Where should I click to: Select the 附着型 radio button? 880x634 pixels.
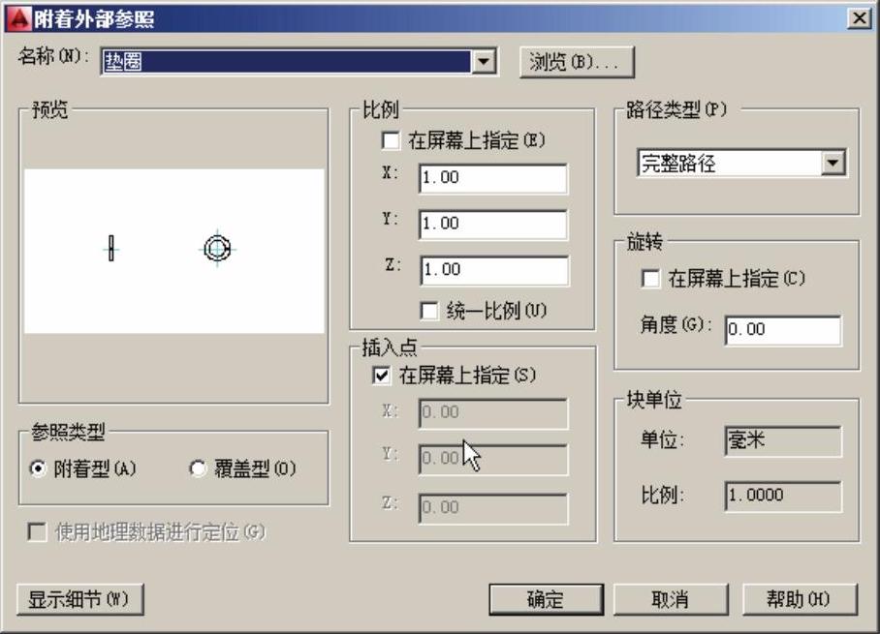[x=39, y=468]
